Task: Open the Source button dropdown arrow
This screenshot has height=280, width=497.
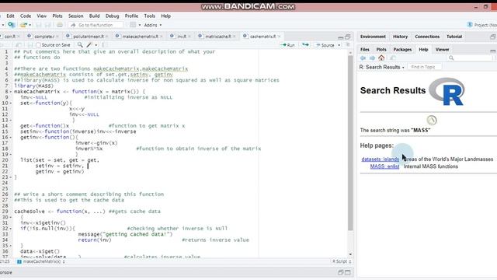Action: pos(339,45)
